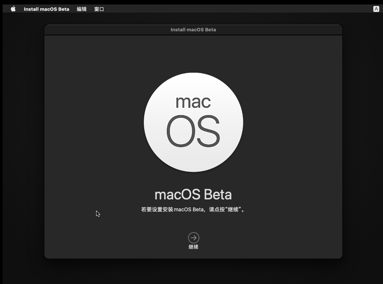Image resolution: width=383 pixels, height=284 pixels.
Task: Click the macOS logo disc
Action: pos(193,122)
